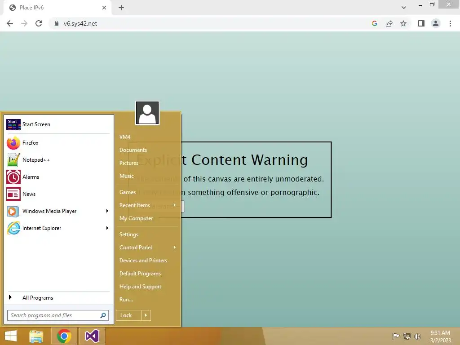
Task: Launch Windows Media Player
Action: (x=49, y=211)
